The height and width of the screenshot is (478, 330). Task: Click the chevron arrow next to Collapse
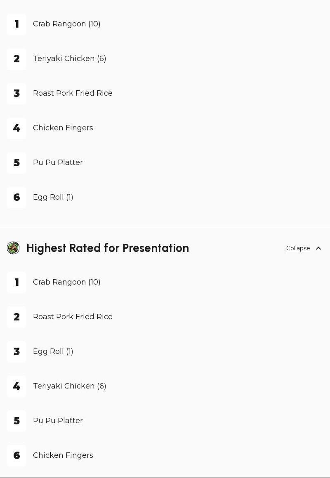click(318, 248)
